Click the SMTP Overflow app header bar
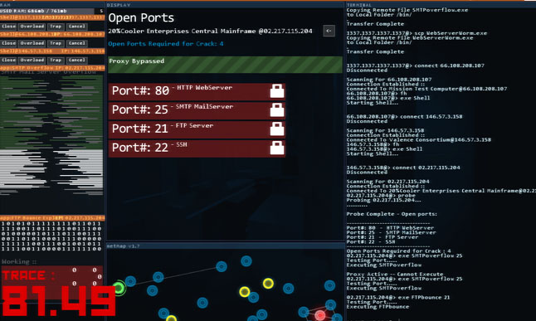The height and width of the screenshot is (321, 536). click(52, 68)
